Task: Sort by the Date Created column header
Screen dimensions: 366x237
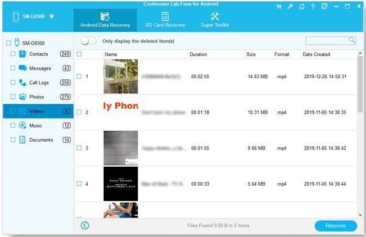Action: click(x=316, y=54)
